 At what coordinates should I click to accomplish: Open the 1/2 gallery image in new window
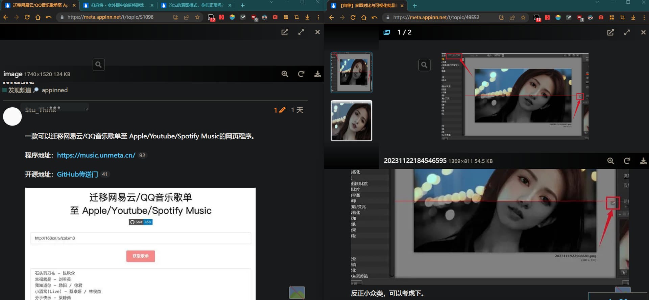(x=610, y=32)
